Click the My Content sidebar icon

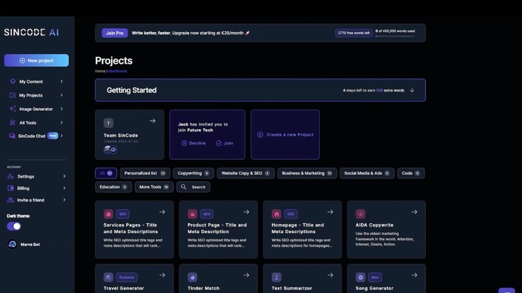click(x=12, y=81)
